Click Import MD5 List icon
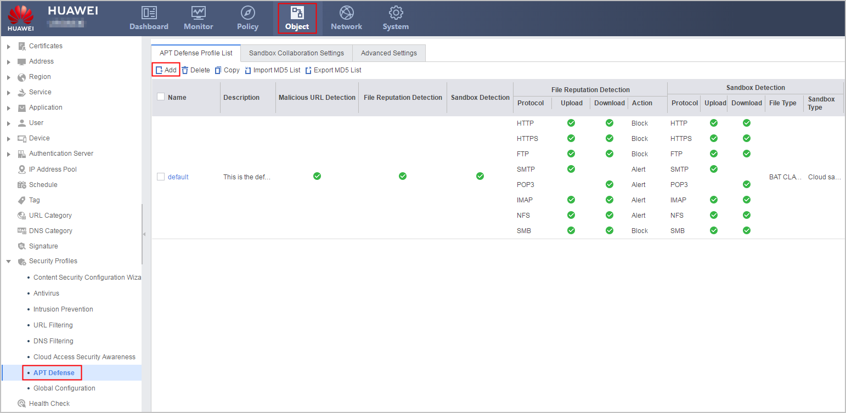The height and width of the screenshot is (413, 846). pos(248,70)
